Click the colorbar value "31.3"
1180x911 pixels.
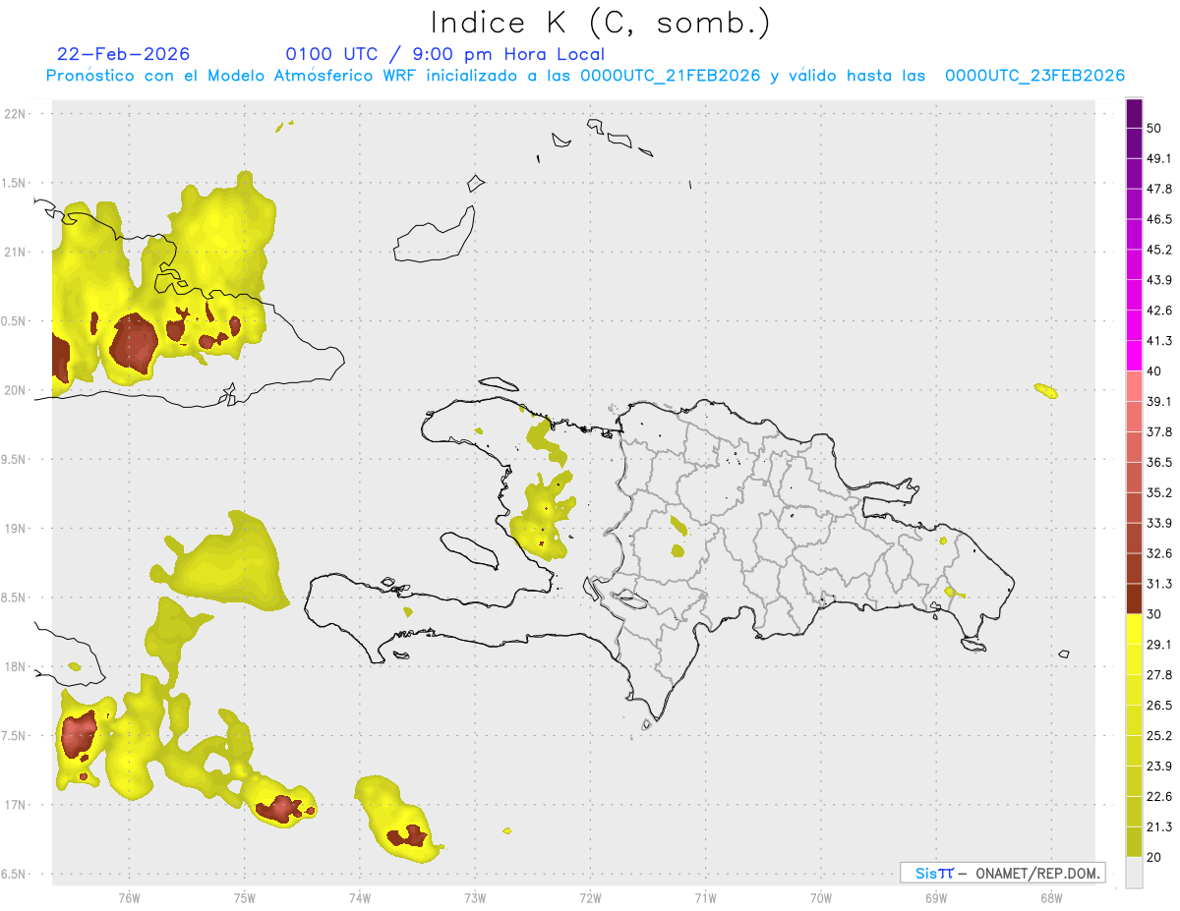[1159, 585]
